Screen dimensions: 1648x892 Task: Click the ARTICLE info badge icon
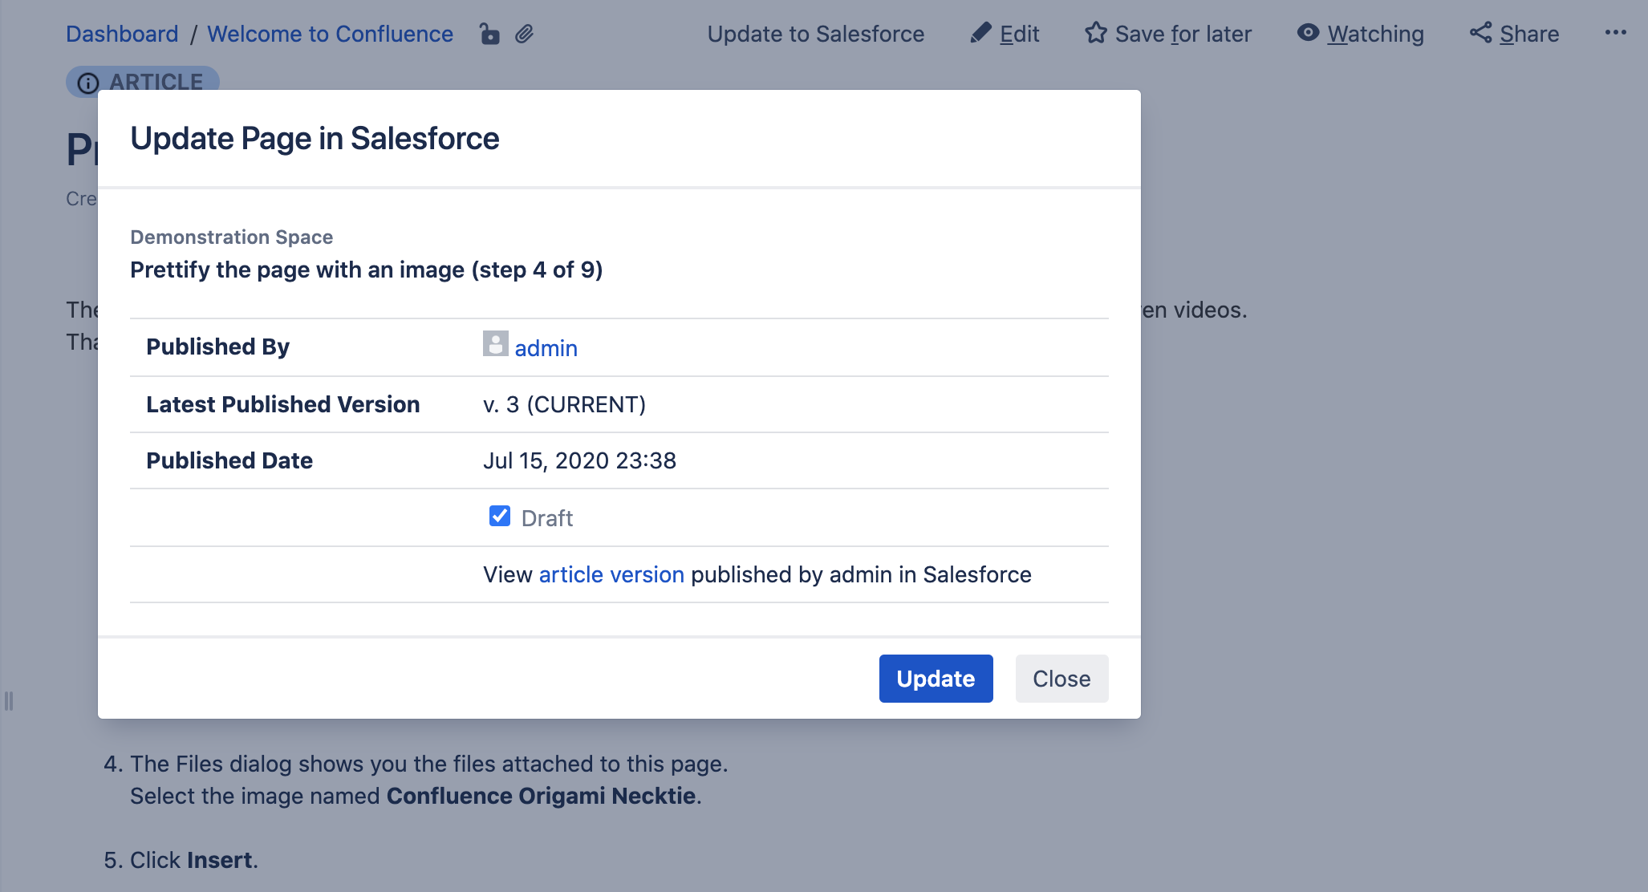pyautogui.click(x=88, y=83)
